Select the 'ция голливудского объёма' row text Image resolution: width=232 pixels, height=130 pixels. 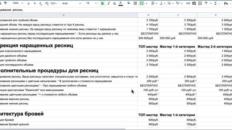point(17,65)
